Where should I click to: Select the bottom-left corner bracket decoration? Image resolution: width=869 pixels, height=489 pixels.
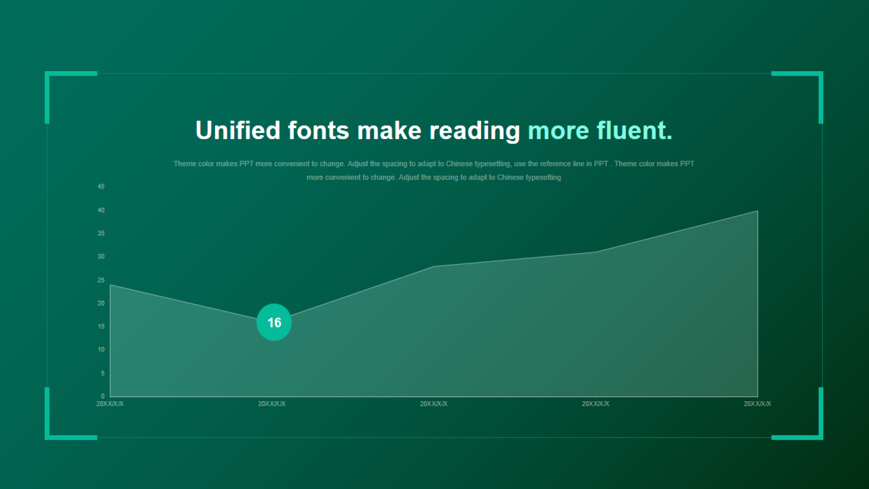pos(71,413)
